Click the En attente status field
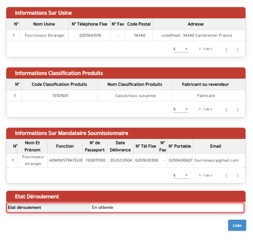 click(167, 208)
